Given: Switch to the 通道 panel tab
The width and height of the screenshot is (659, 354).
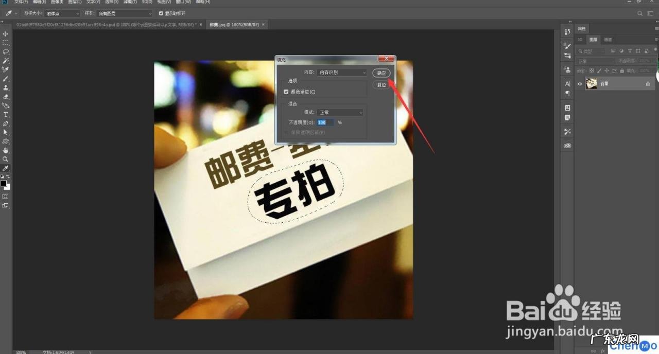Looking at the screenshot, I should tap(609, 39).
